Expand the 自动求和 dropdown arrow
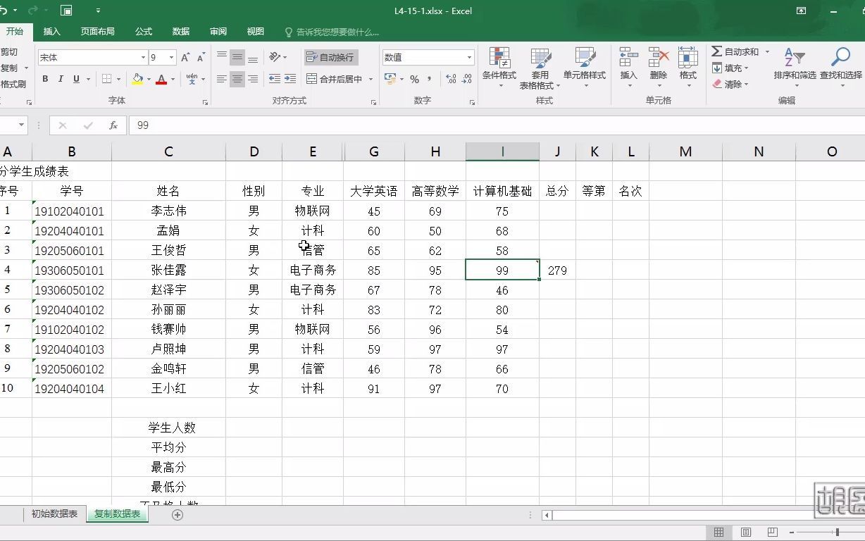 point(767,51)
